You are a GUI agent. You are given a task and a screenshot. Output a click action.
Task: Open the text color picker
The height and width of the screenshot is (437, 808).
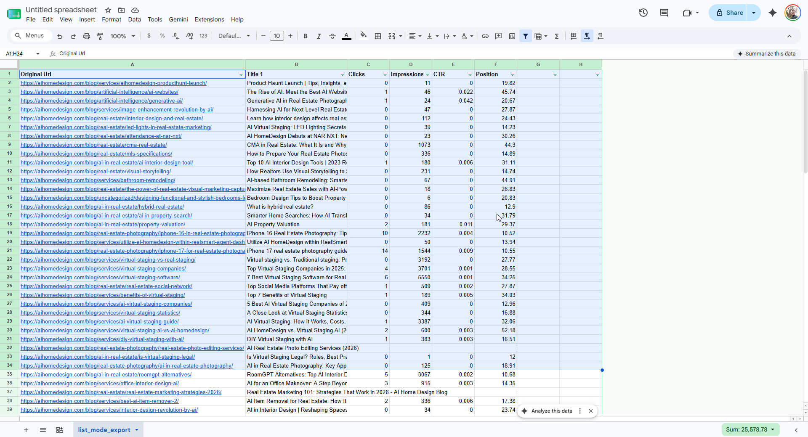tap(346, 36)
